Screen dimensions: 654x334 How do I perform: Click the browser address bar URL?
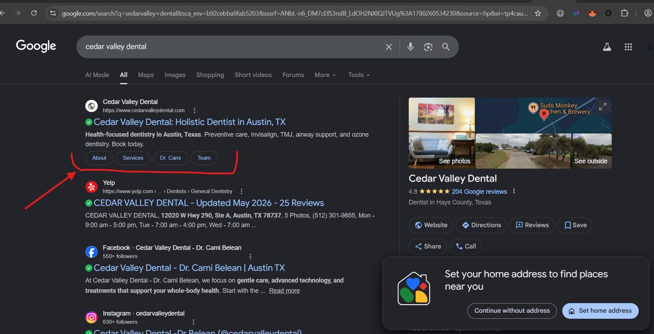pyautogui.click(x=294, y=14)
